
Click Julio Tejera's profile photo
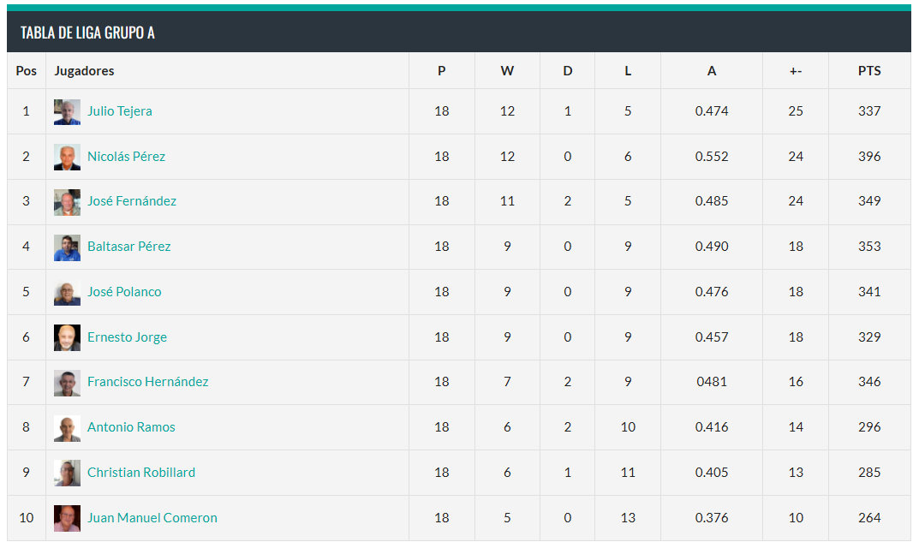[67, 111]
